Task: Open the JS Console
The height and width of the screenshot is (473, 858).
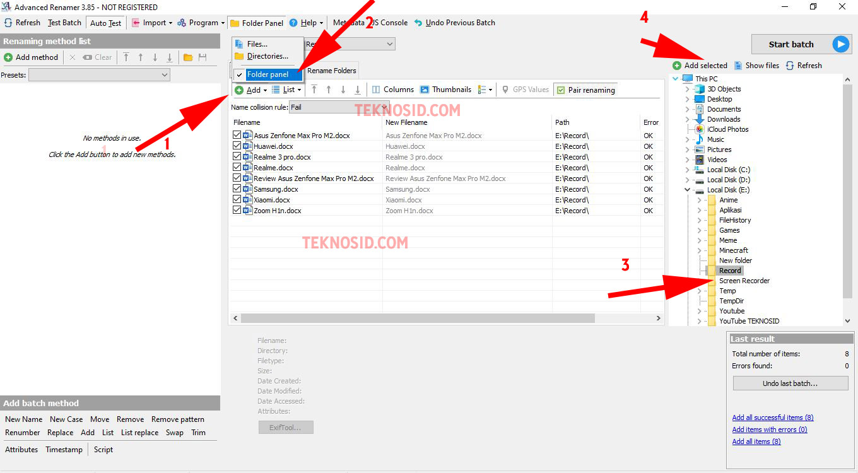Action: point(389,23)
